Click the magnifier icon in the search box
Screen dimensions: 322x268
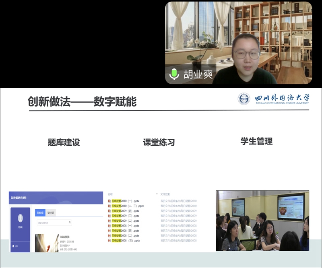[x=70, y=222]
